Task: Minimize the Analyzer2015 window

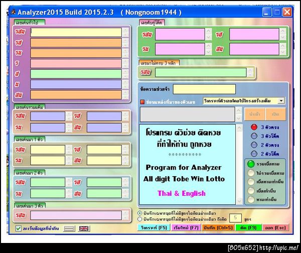Action: tap(267, 12)
